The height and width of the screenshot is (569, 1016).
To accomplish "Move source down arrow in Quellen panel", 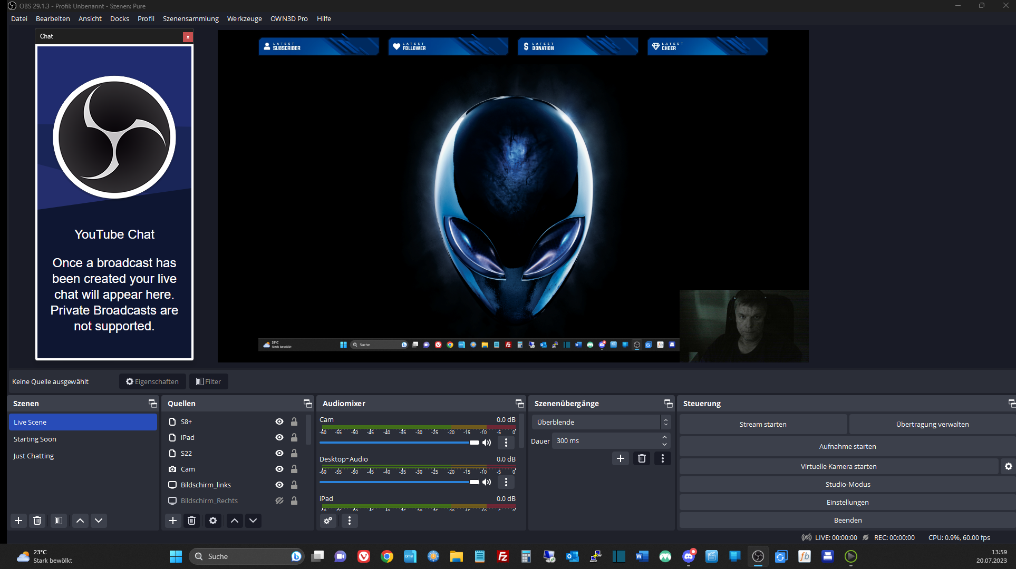I will (253, 521).
